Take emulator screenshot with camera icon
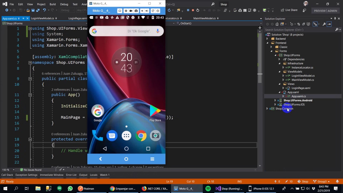 pos(136,11)
